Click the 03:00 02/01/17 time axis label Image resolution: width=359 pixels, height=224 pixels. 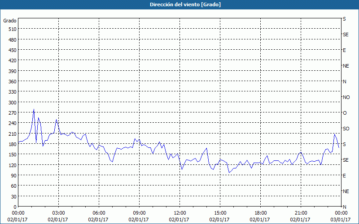click(58, 216)
